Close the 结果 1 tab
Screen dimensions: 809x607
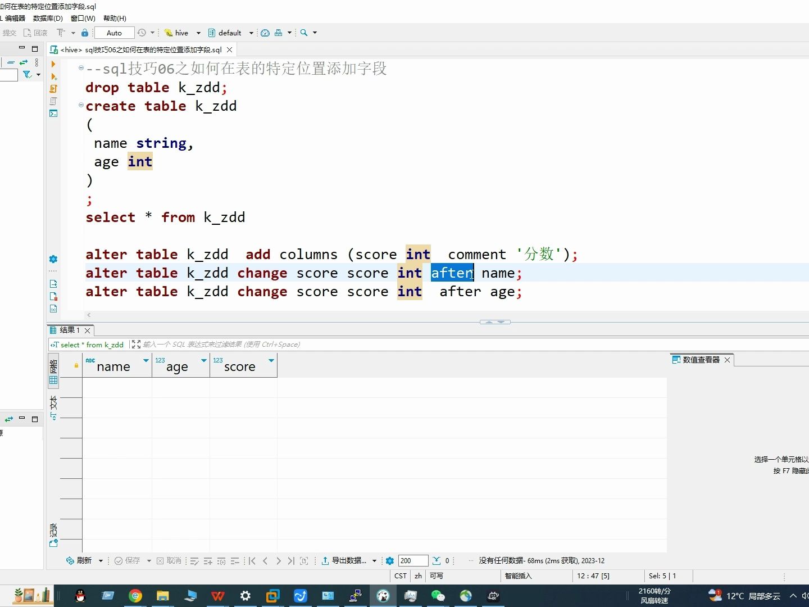coord(87,330)
